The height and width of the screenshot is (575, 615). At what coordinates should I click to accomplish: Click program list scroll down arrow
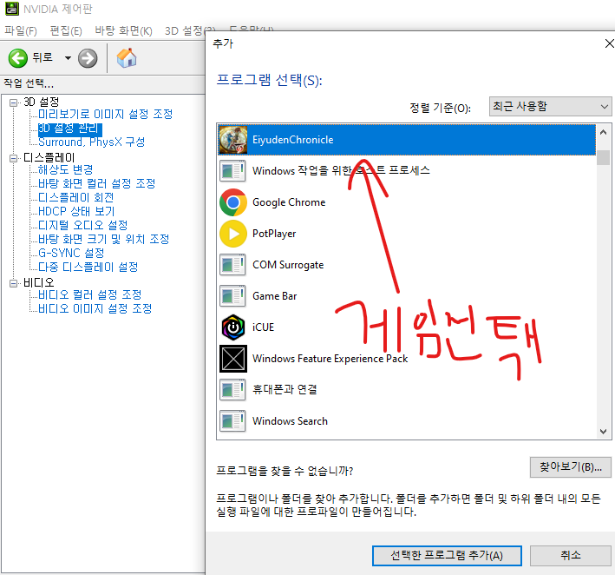pos(603,431)
